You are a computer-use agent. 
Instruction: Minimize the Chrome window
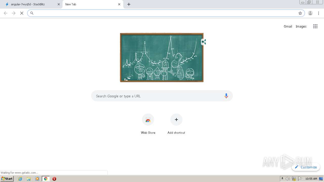coord(302,2)
